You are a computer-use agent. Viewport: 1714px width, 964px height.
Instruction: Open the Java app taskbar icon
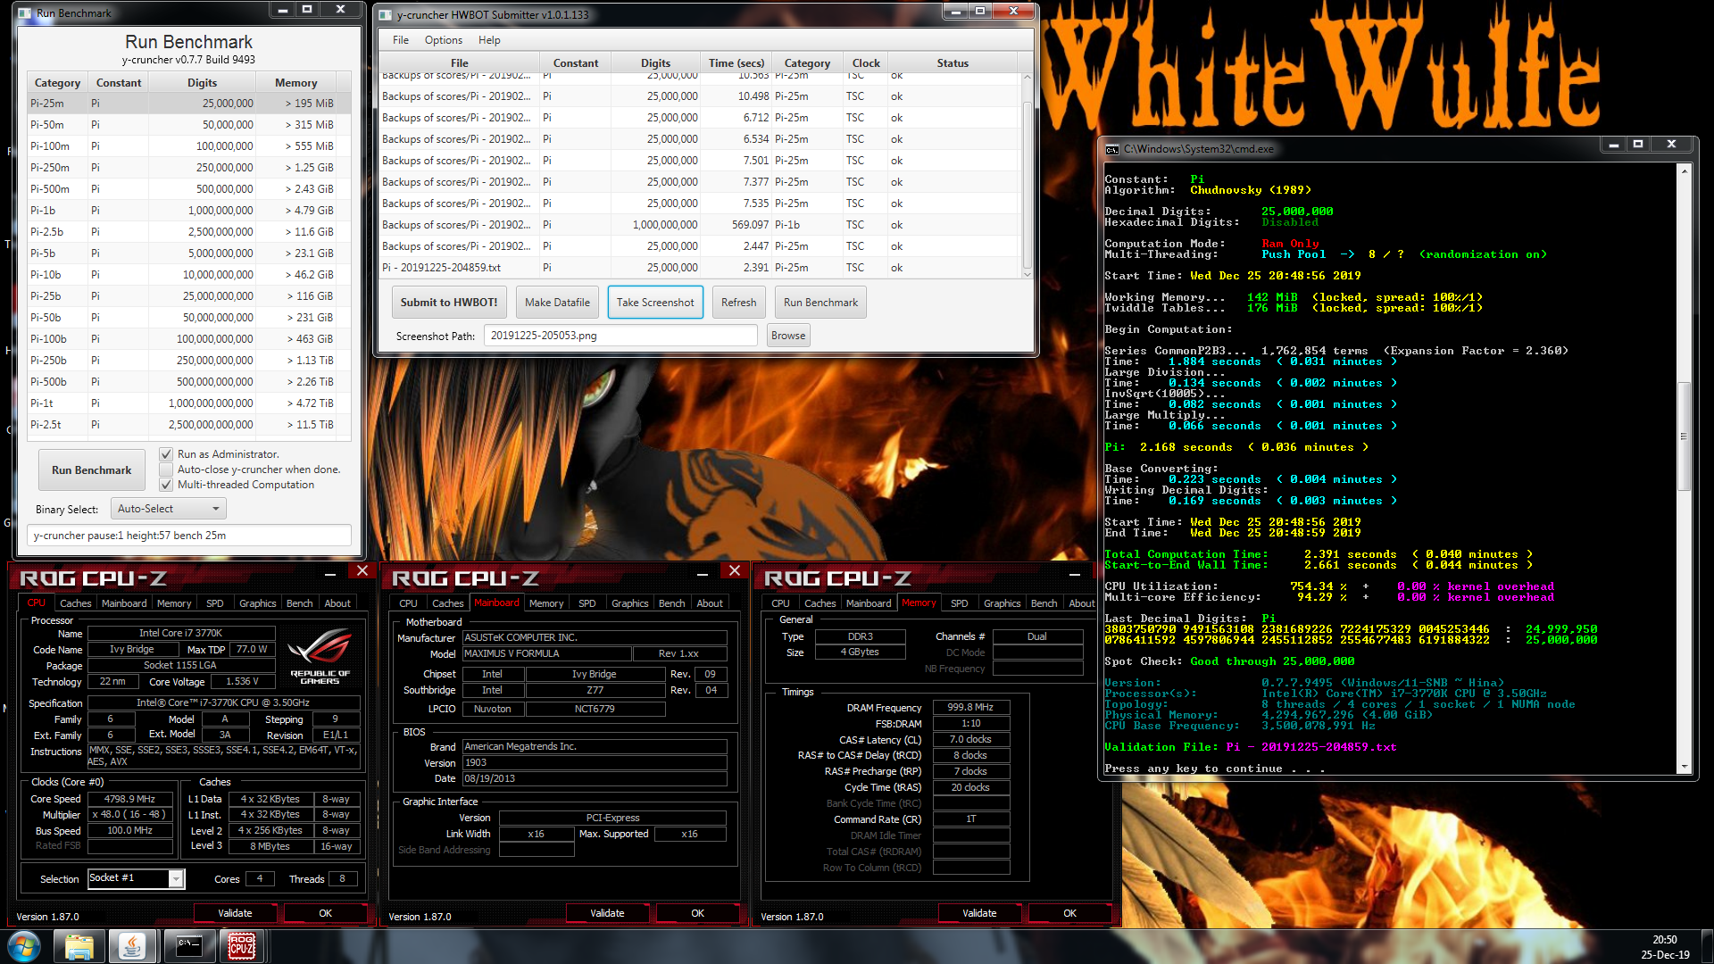click(x=132, y=946)
